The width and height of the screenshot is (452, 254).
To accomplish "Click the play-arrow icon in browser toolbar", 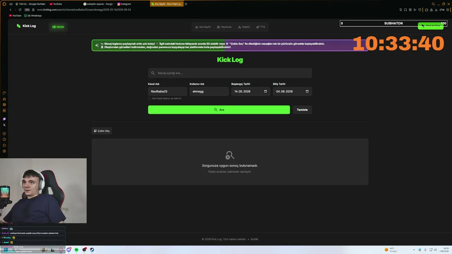I will click(x=415, y=10).
